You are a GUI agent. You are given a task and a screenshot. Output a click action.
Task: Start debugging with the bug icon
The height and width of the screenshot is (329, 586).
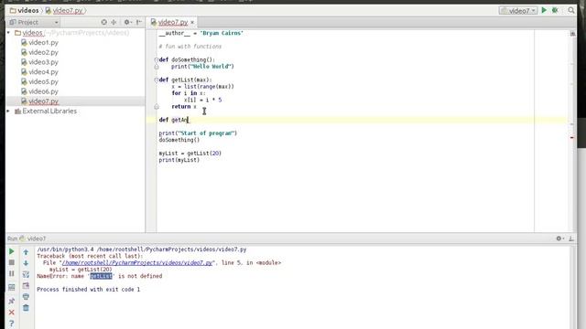(555, 10)
